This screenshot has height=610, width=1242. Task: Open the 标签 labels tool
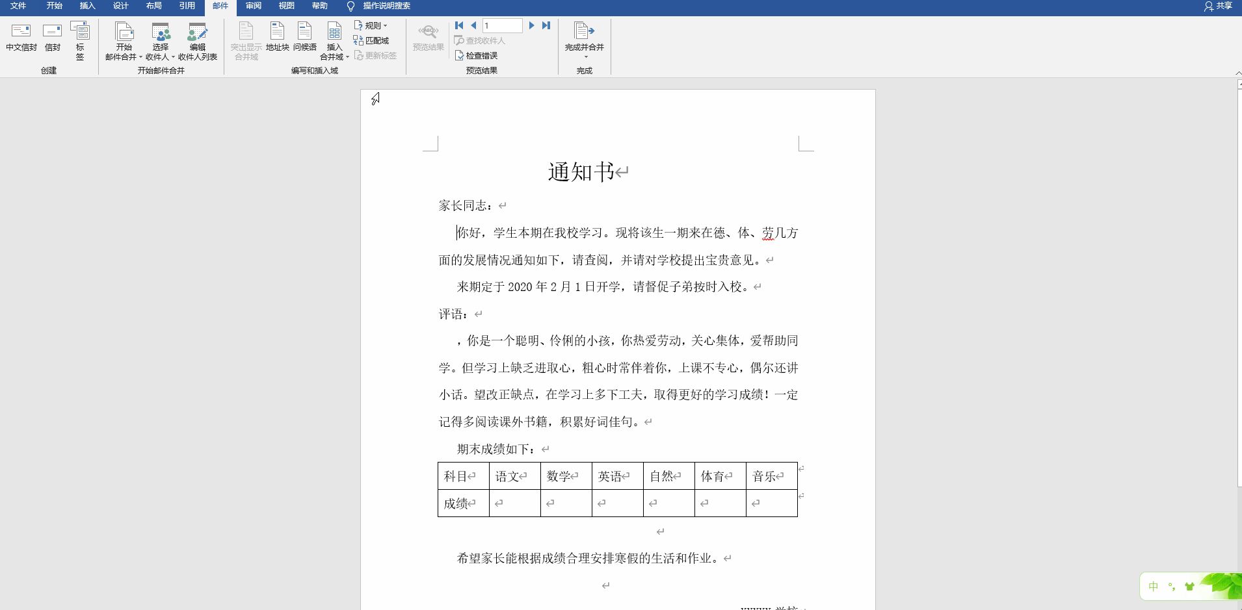80,40
